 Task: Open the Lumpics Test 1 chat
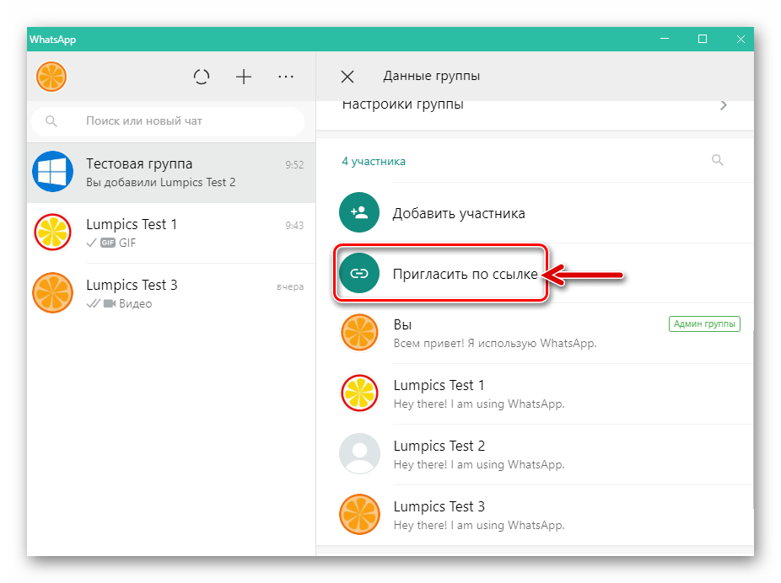tap(170, 233)
